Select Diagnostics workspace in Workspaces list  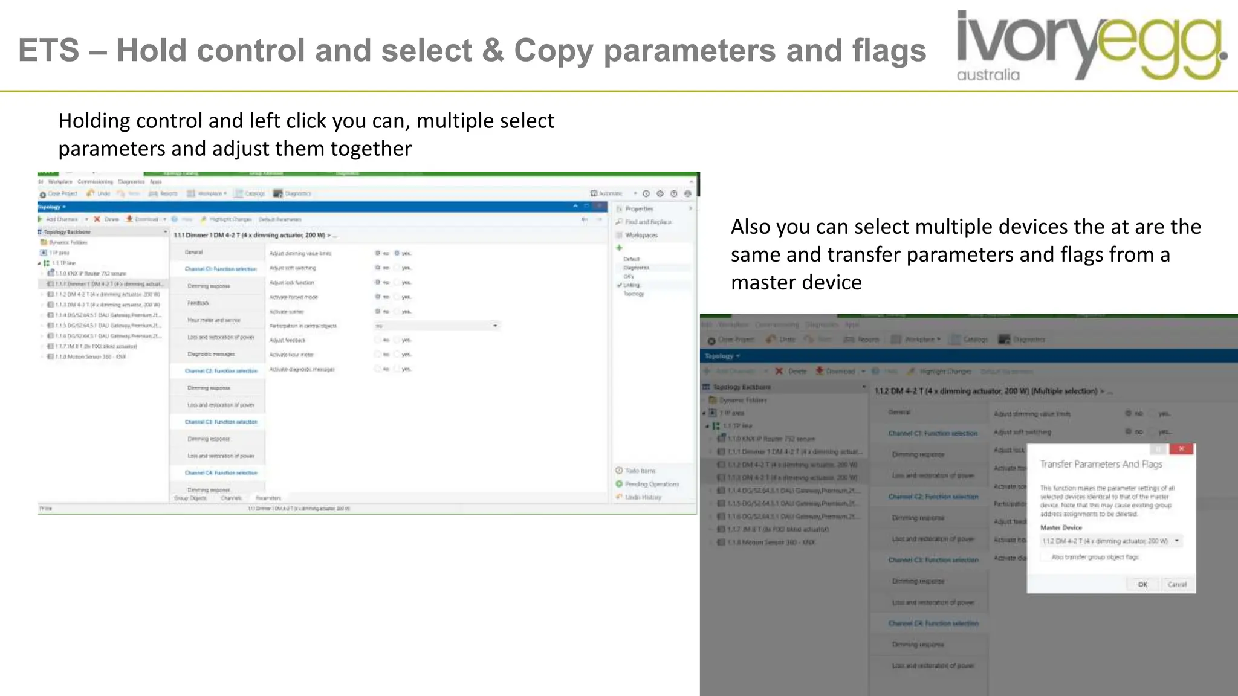[x=637, y=268]
